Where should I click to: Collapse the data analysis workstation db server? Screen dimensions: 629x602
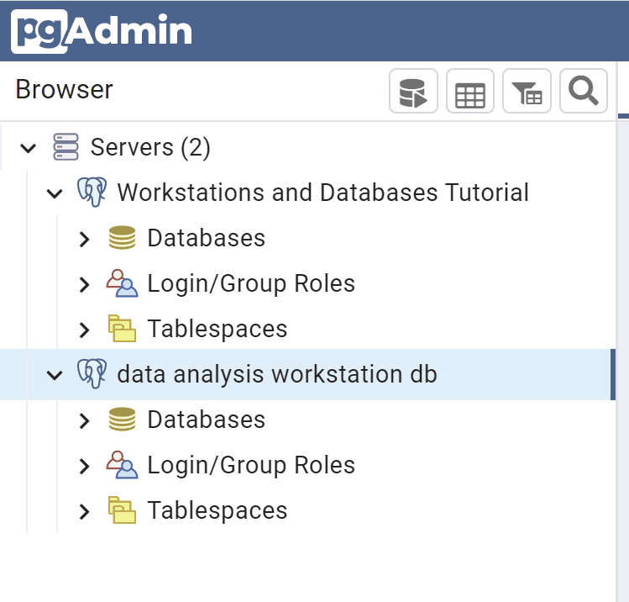click(x=55, y=375)
